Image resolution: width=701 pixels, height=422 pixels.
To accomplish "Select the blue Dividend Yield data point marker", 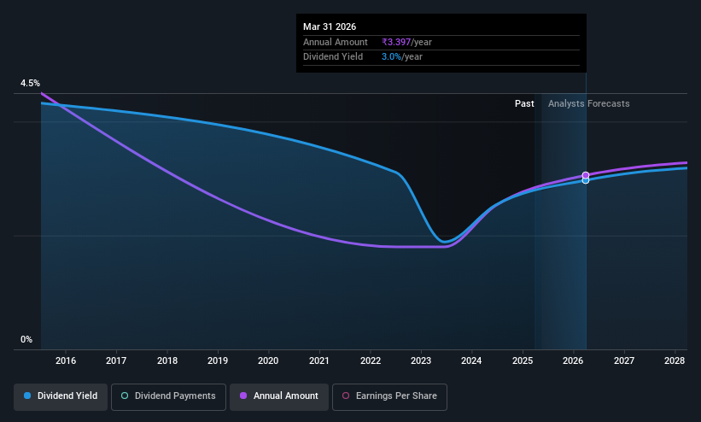I will pos(586,180).
